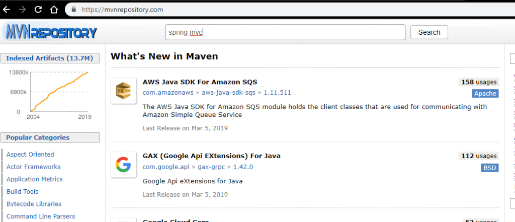Open AWS Java SDK For Amazon SQS
The height and width of the screenshot is (222, 515).
pyautogui.click(x=200, y=82)
